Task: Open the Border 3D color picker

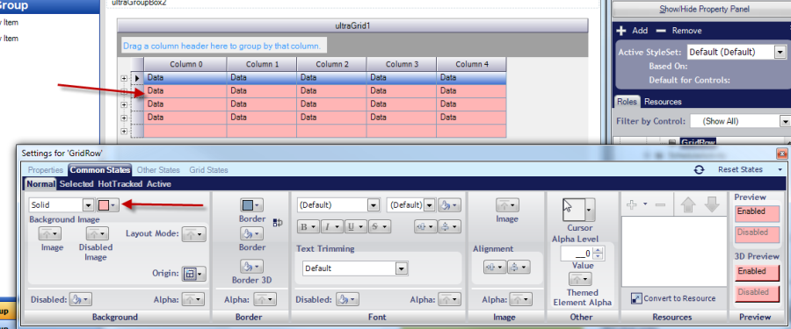Action: (251, 267)
